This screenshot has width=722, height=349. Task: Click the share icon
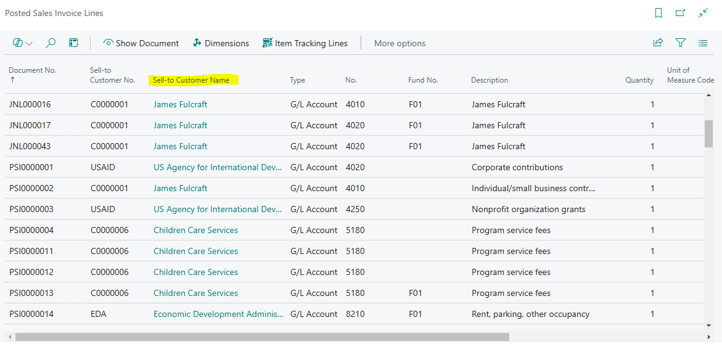pos(658,43)
